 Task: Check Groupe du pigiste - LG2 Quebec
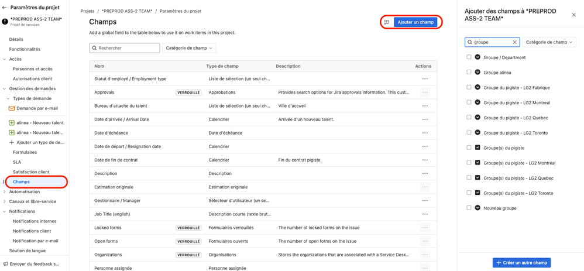pyautogui.click(x=469, y=118)
